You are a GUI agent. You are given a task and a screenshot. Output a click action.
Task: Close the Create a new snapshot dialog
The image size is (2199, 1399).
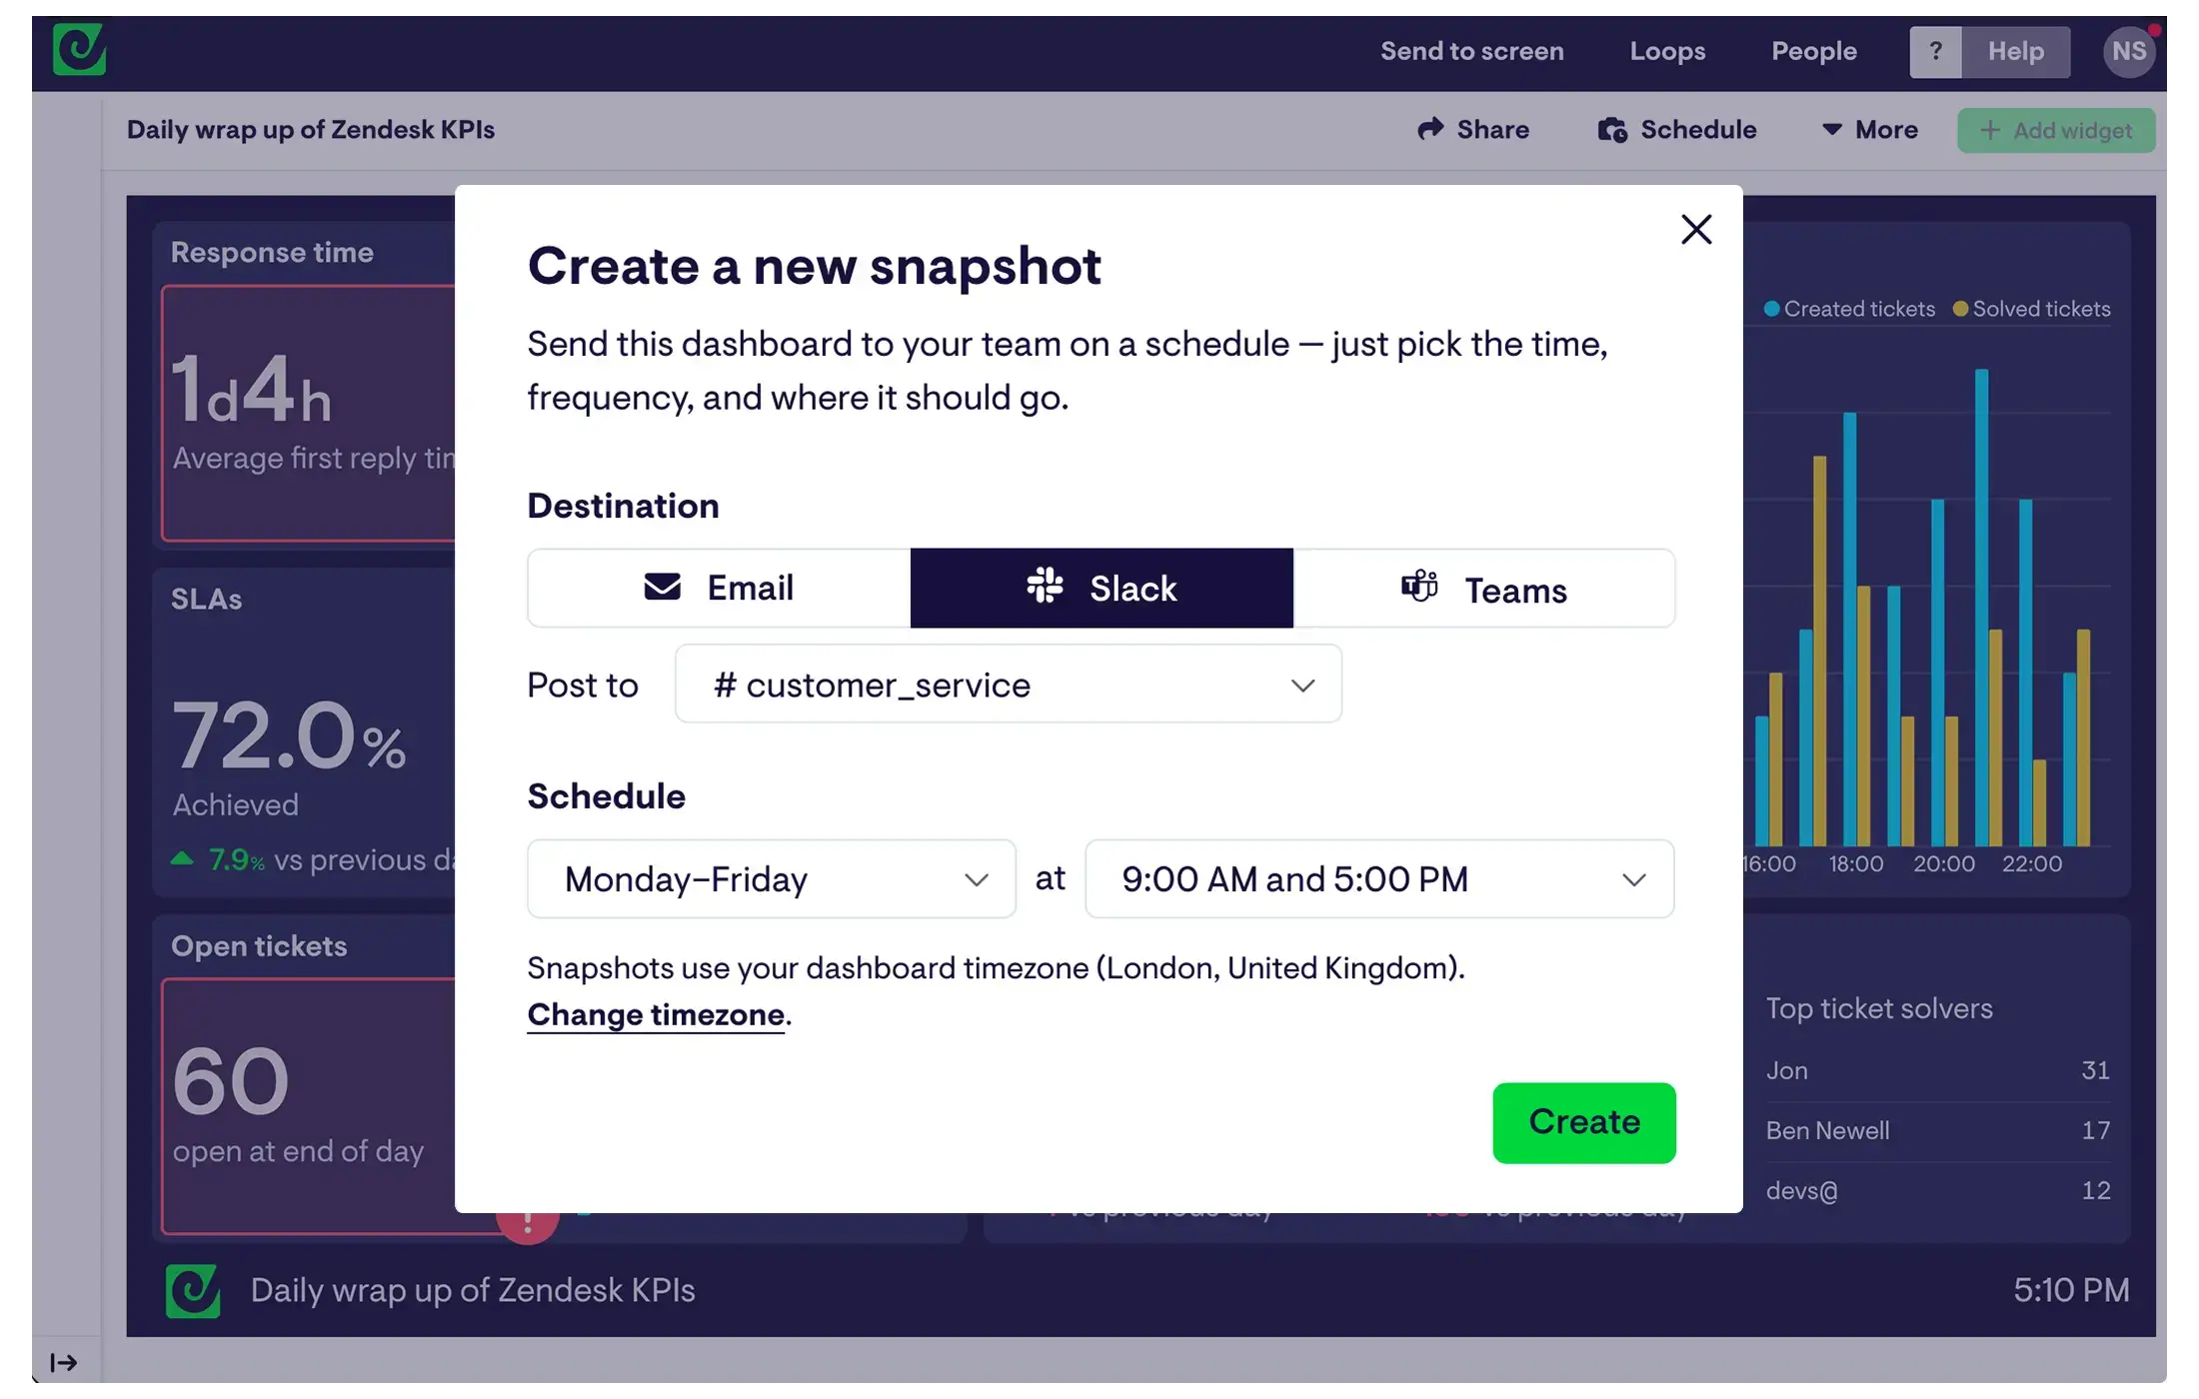click(1696, 230)
